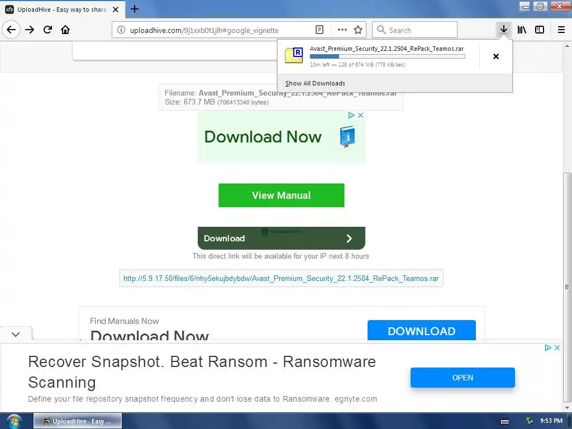
Task: Click the page vertical scrollbar thumb
Action: click(x=567, y=287)
